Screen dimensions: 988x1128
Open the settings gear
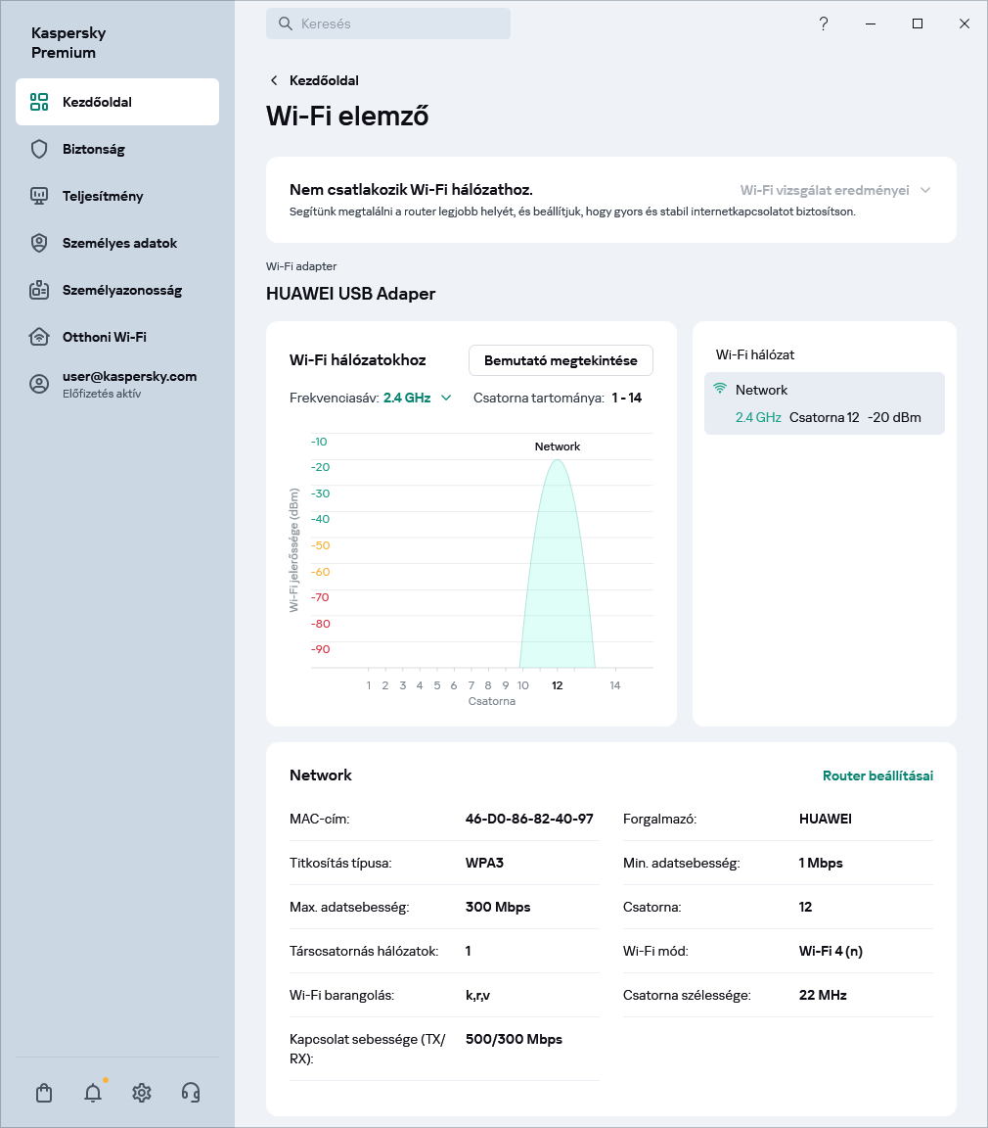[141, 1093]
